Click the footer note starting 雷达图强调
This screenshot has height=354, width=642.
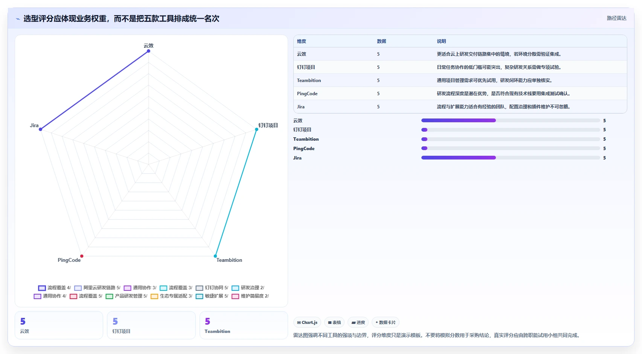437,335
